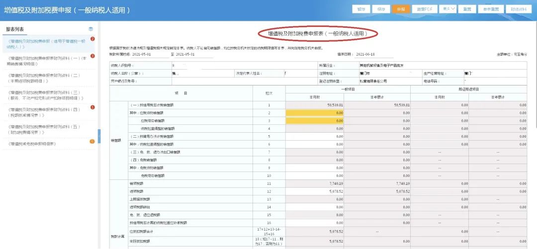This screenshot has width=537, height=249.
Task: Click the 栏次 column header
Action: (x=269, y=93)
